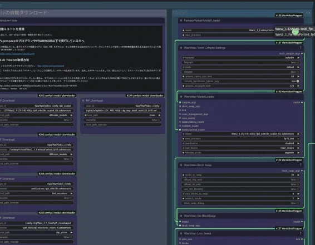Collapse the WanVideo Block Swap node dot
The image size is (315, 245).
181,165
